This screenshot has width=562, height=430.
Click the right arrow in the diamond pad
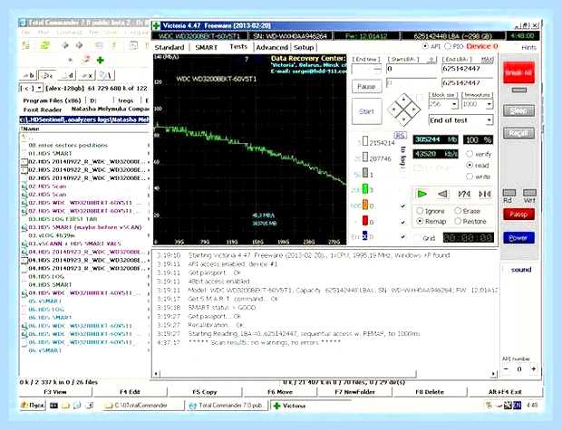(x=414, y=110)
